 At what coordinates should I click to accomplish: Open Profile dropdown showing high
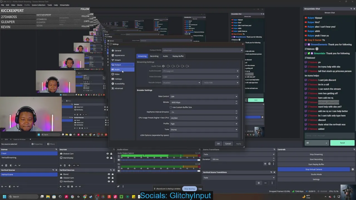coord(204,124)
